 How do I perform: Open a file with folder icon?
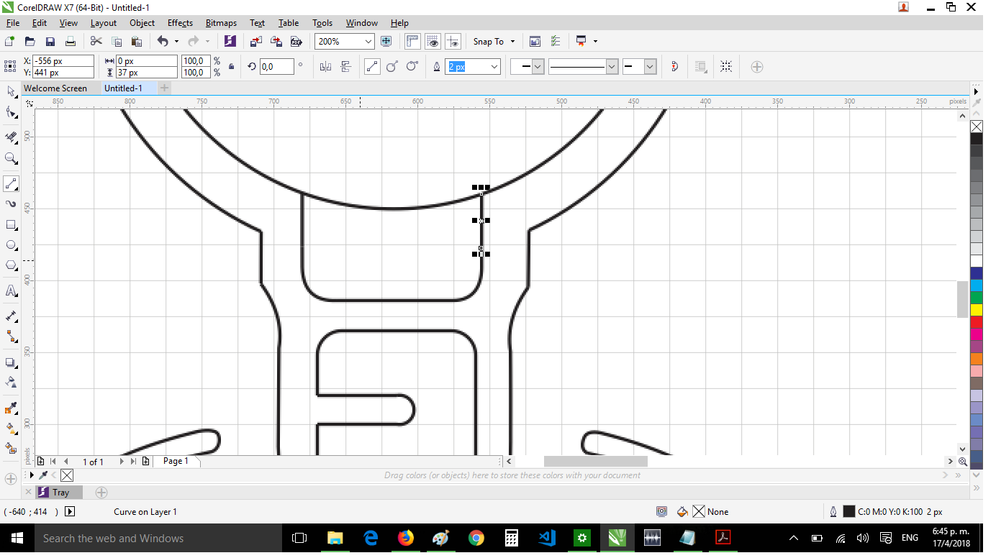tap(30, 42)
